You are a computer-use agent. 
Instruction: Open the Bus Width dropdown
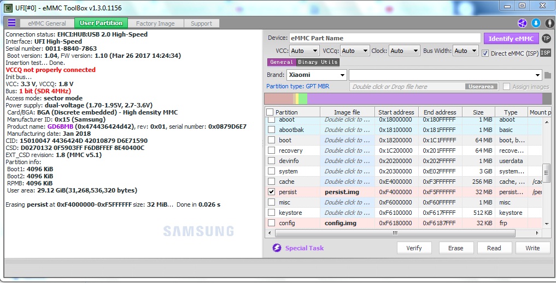click(x=466, y=51)
